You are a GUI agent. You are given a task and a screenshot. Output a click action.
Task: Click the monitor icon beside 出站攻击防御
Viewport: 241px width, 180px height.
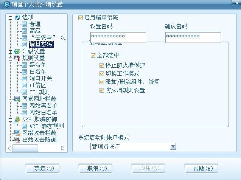click(x=17, y=140)
